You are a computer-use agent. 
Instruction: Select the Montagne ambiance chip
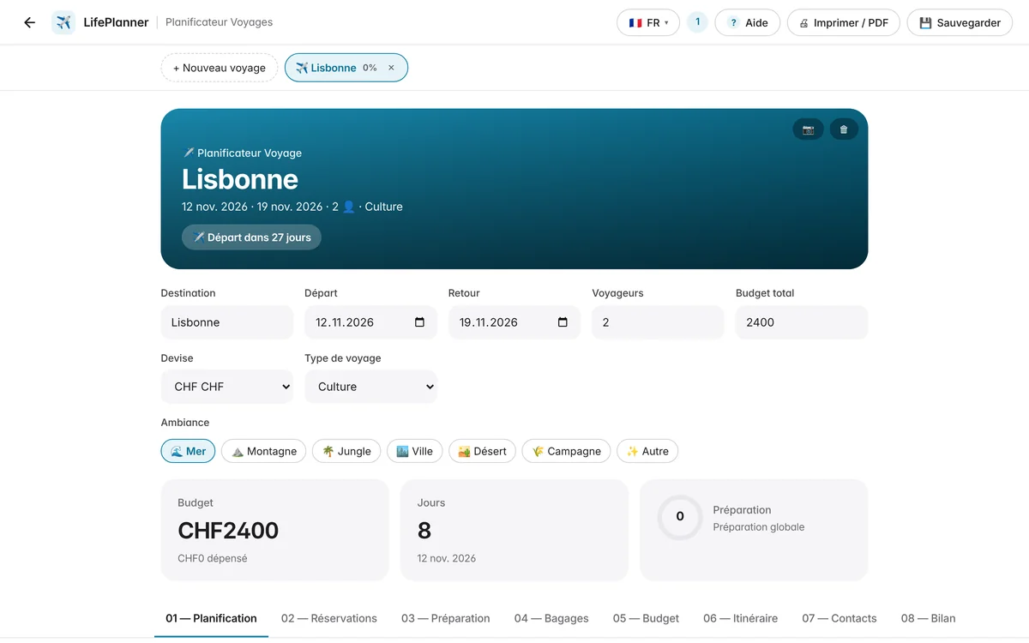(264, 451)
